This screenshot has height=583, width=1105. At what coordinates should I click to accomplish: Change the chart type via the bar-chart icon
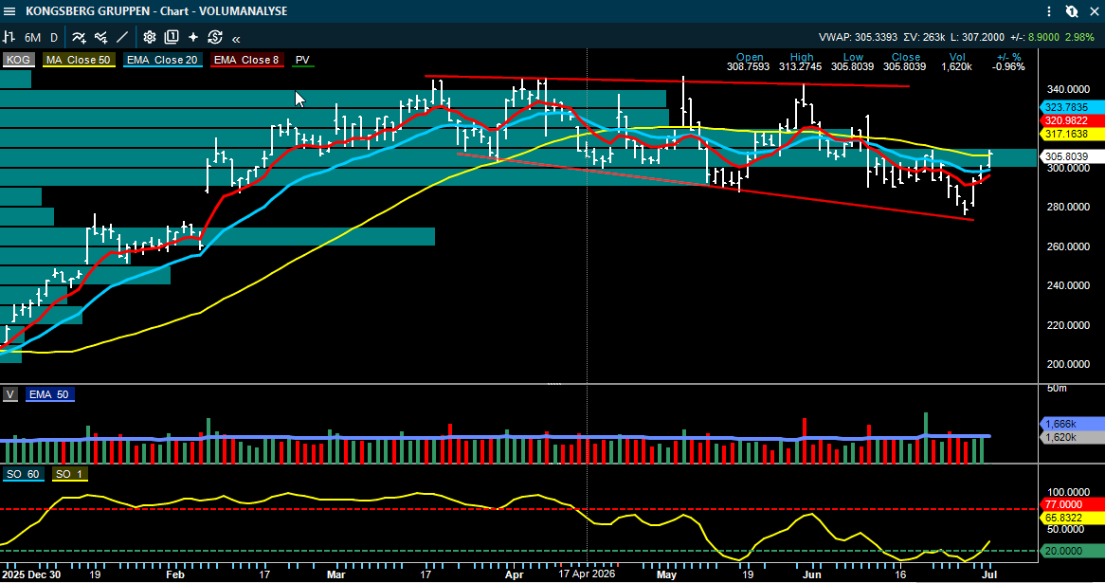9,37
